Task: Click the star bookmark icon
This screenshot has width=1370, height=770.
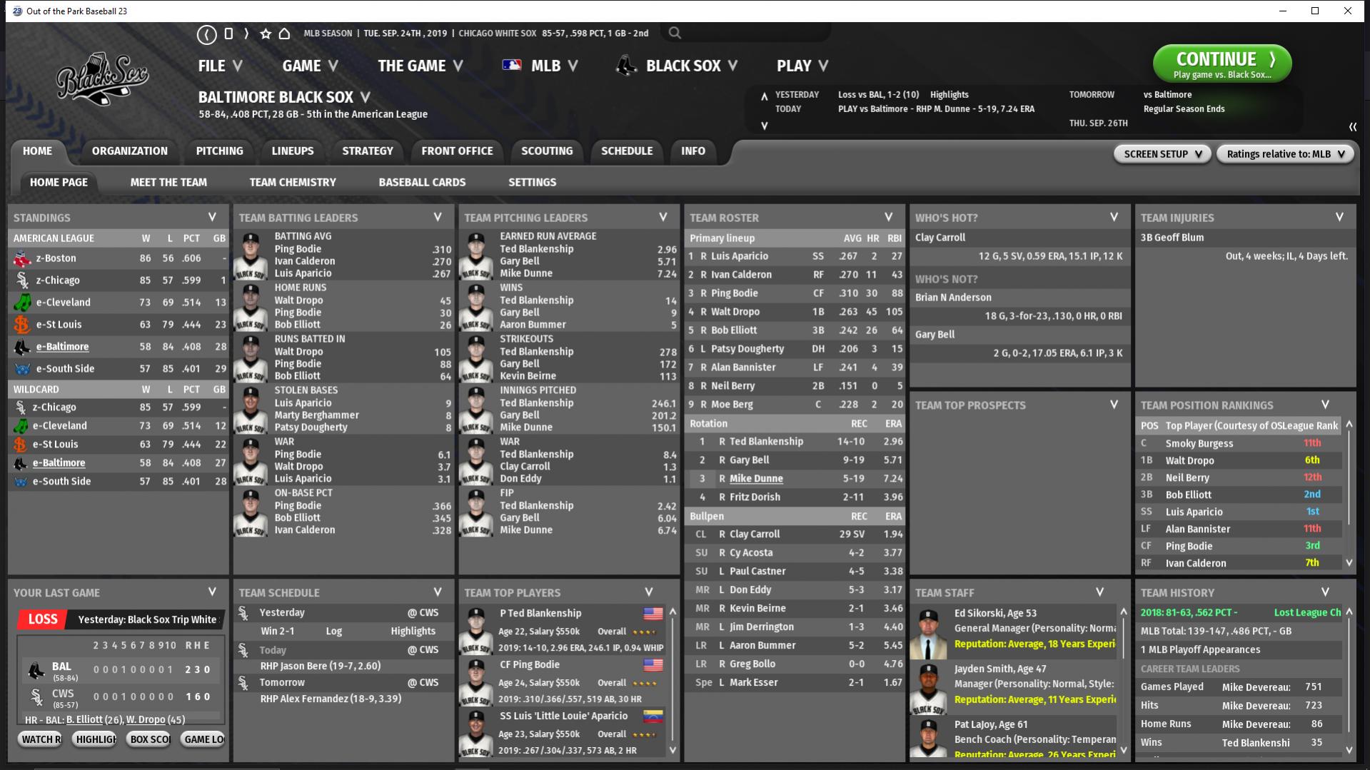Action: (x=266, y=34)
